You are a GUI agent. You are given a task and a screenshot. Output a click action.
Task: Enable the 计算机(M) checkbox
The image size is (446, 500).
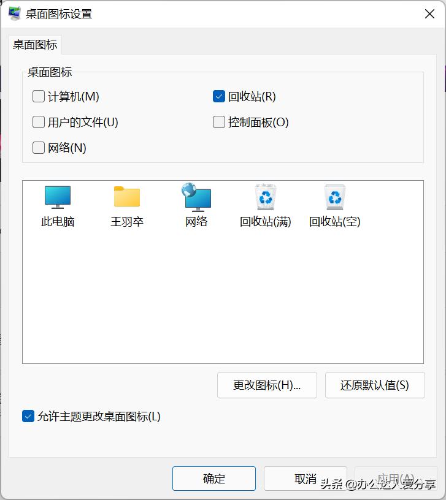point(38,96)
